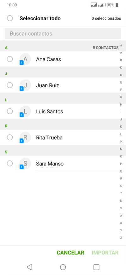126x275 pixels.
Task: Tap the Rita Trueba avatar icon
Action: point(25,137)
